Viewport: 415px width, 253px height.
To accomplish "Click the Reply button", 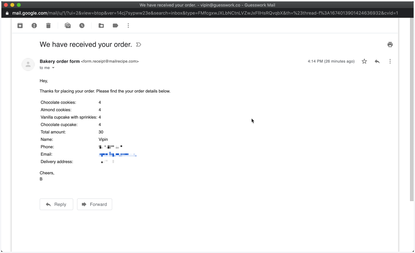I will [56, 204].
